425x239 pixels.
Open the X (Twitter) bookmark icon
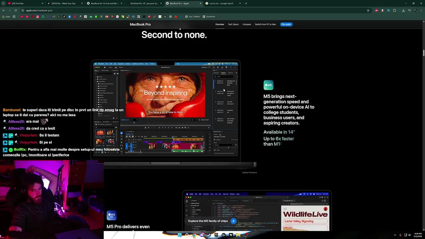coord(59,17)
